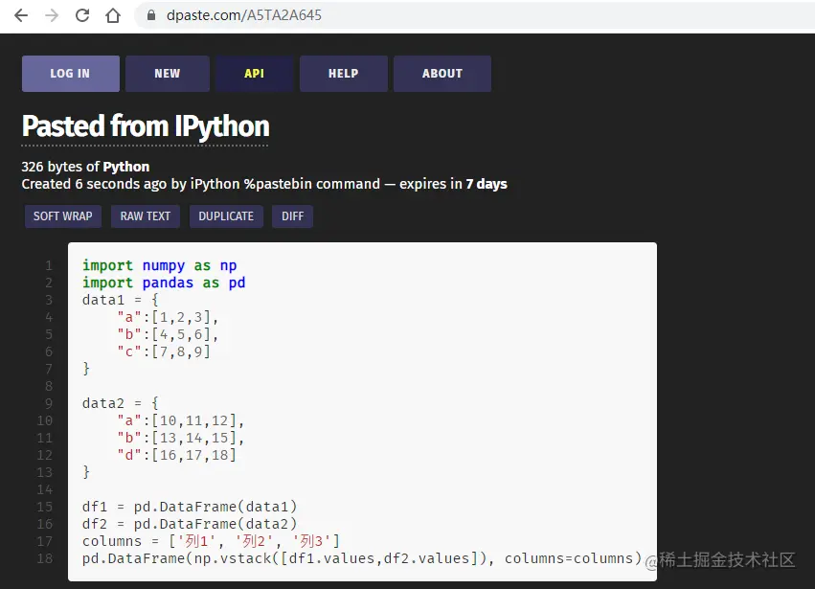
Task: Click the columns list definition line
Action: [x=211, y=541]
